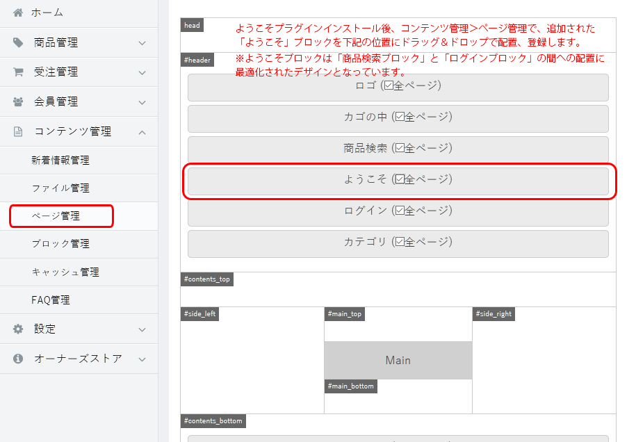Go to ブロック管理
Screen dimensions: 636x442
point(79,244)
